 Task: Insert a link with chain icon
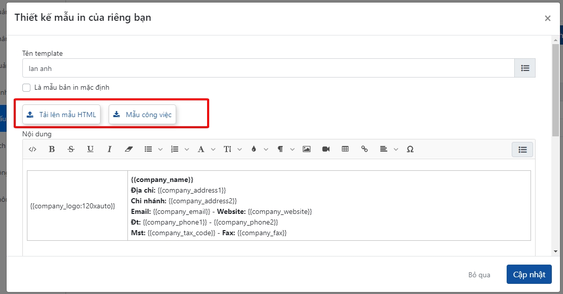(364, 149)
